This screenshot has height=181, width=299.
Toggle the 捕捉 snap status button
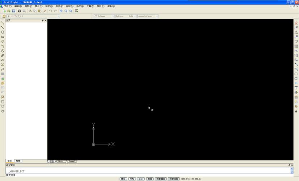(123, 179)
